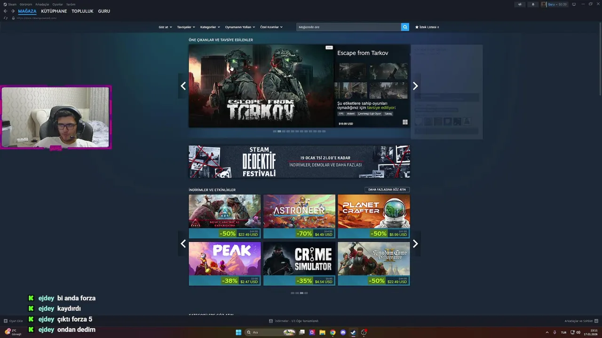602x338 pixels.
Task: Open the Astroneer discount capsule
Action: coord(299,216)
